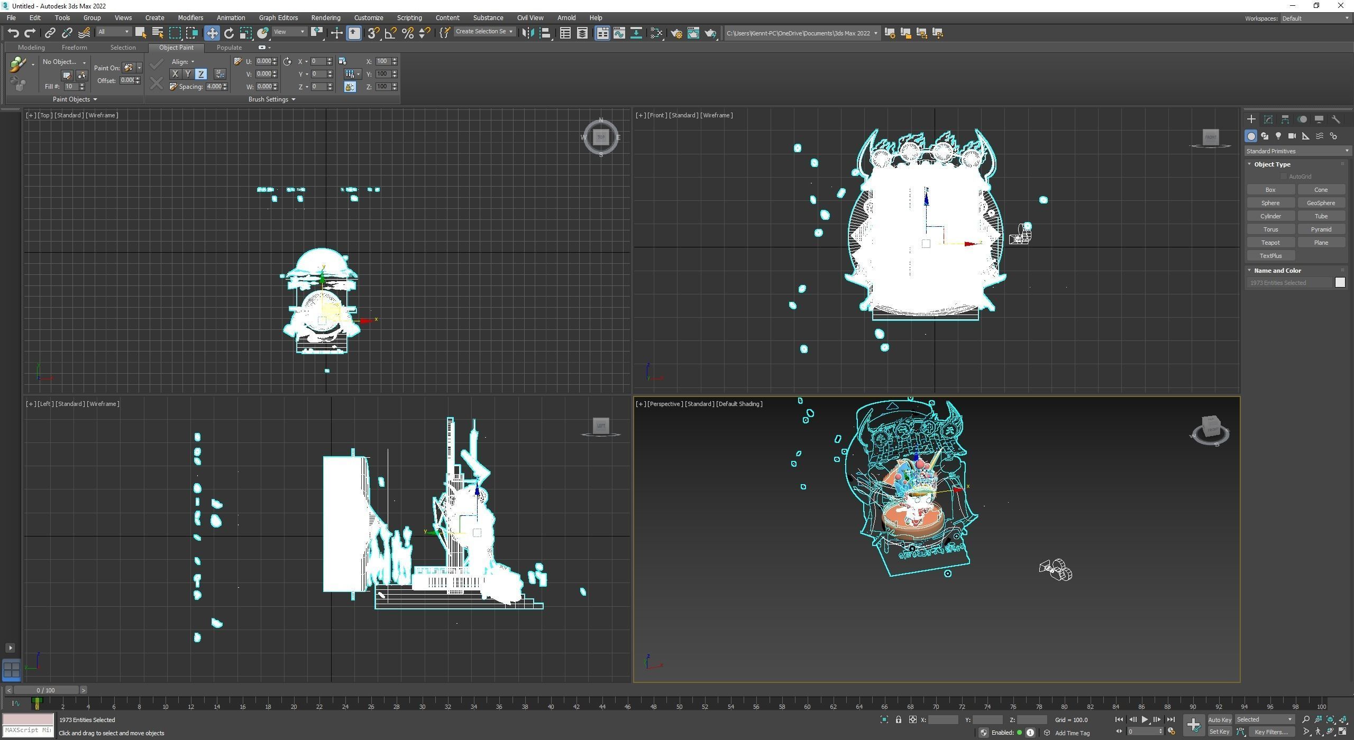
Task: Toggle Auto Key animation mode
Action: [1219, 720]
